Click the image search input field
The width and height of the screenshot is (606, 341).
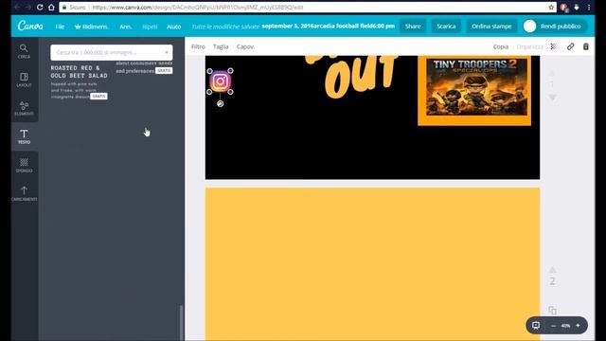tap(112, 52)
